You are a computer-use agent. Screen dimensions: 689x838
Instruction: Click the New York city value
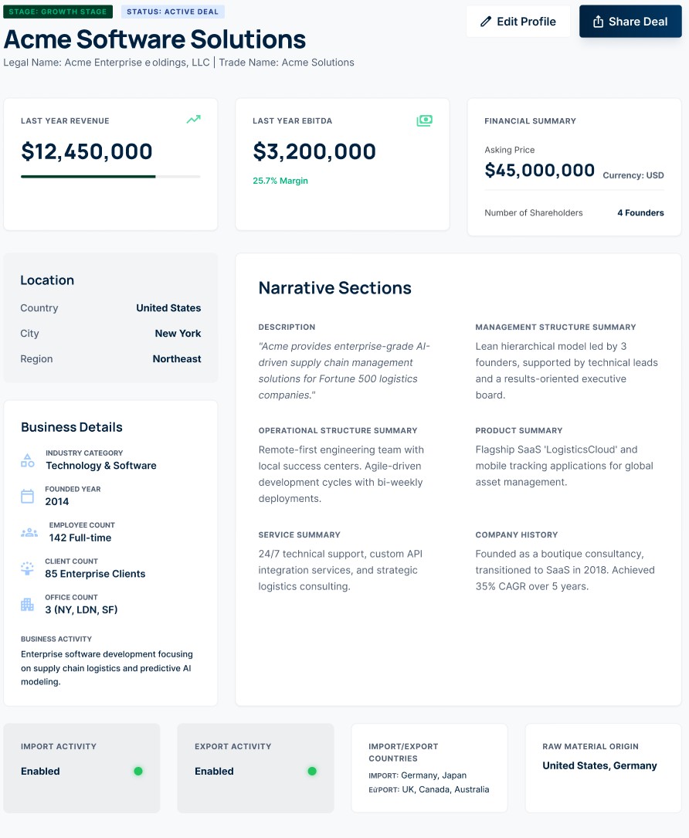pos(178,334)
